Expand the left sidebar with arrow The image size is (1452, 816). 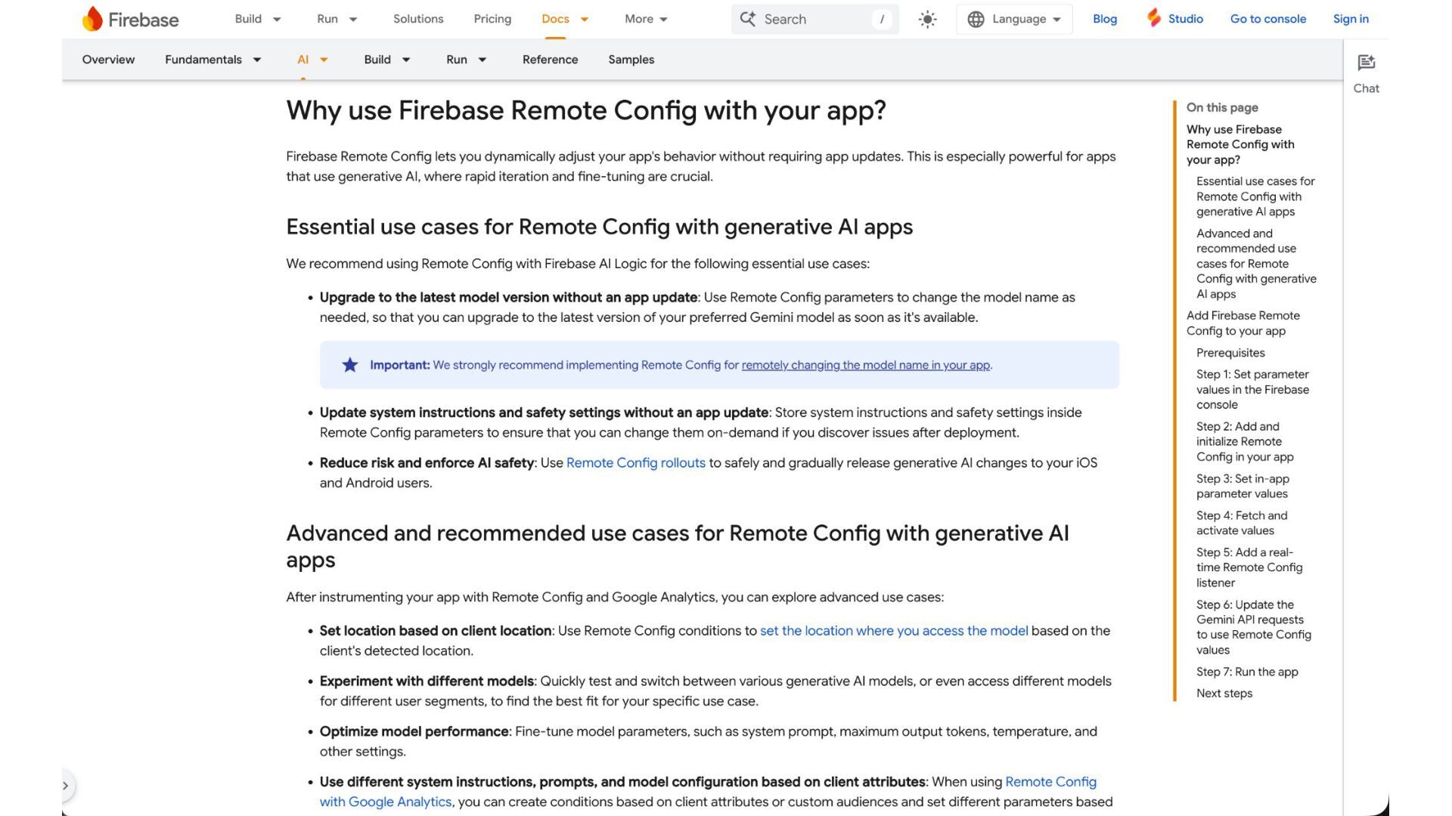66,786
